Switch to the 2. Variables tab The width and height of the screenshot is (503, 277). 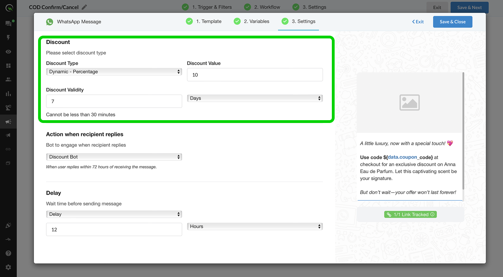[x=252, y=21]
